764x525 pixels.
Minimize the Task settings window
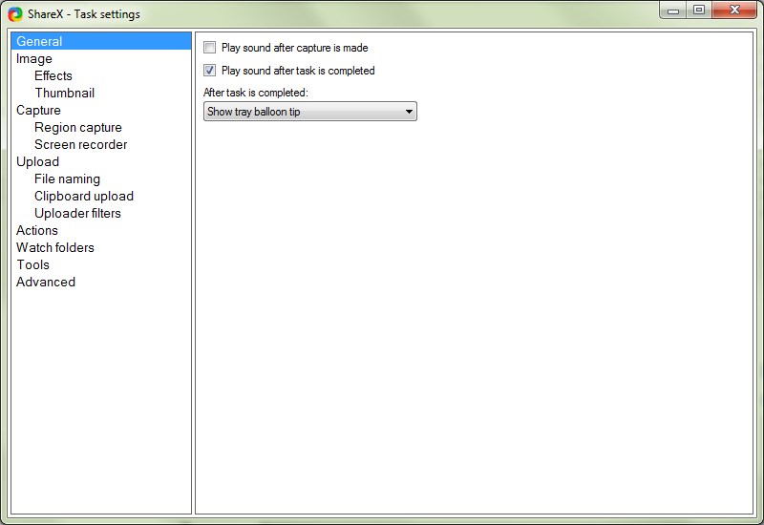(x=673, y=10)
